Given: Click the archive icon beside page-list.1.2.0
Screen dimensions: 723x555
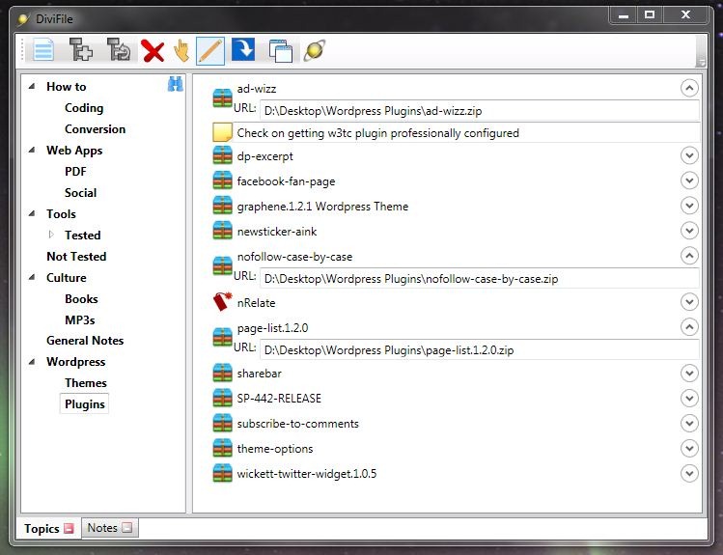Looking at the screenshot, I should (x=223, y=338).
